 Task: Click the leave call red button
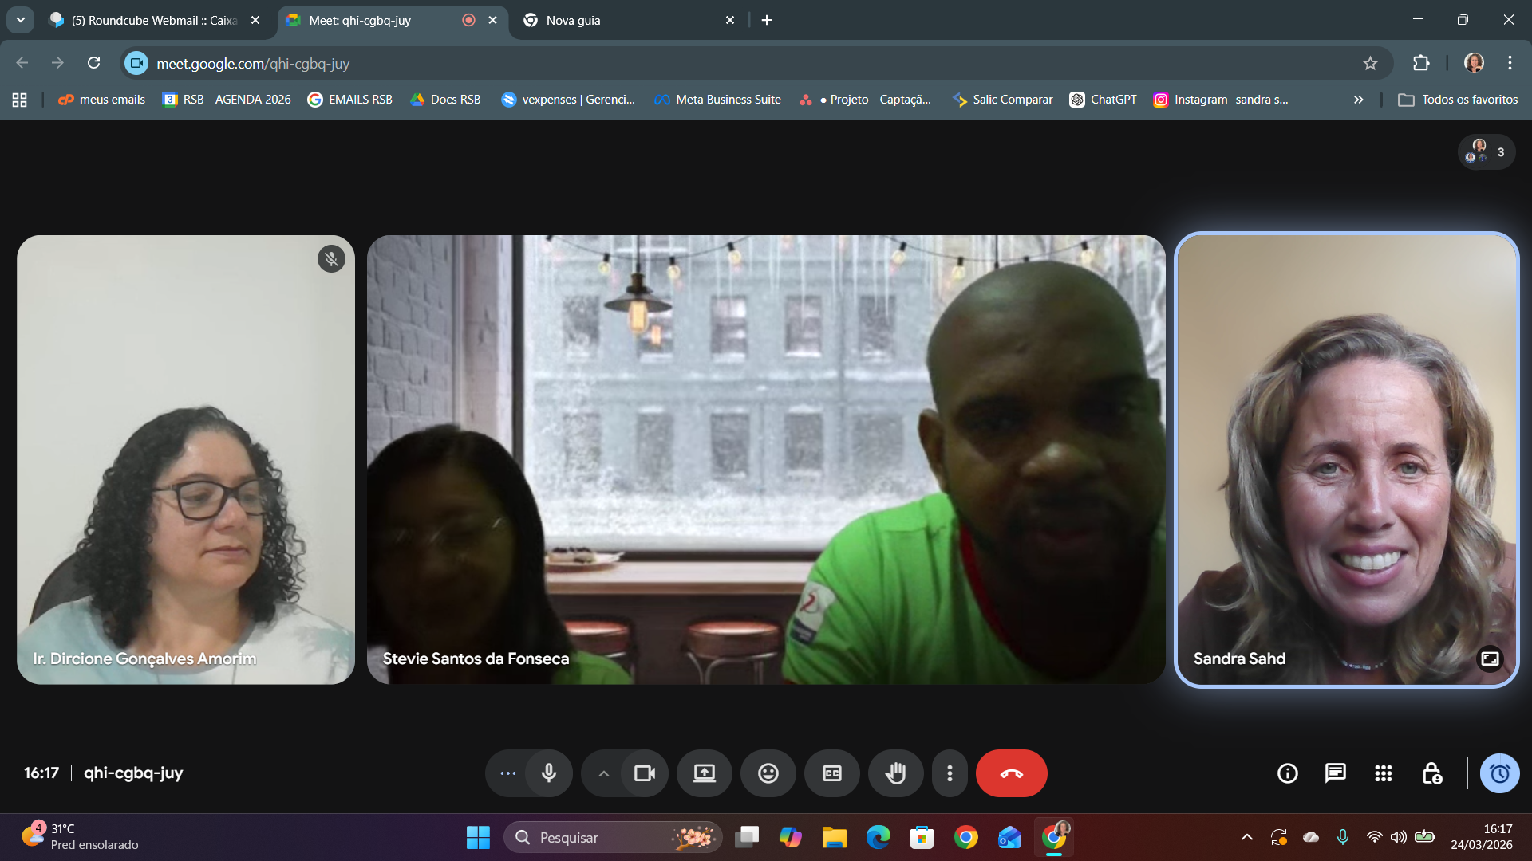tap(1011, 773)
